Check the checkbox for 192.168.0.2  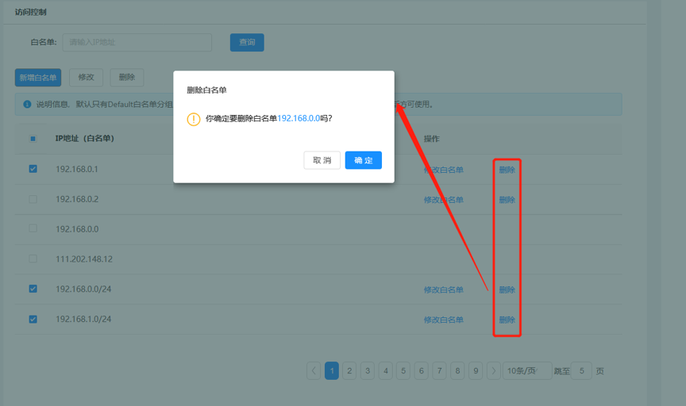click(x=33, y=199)
